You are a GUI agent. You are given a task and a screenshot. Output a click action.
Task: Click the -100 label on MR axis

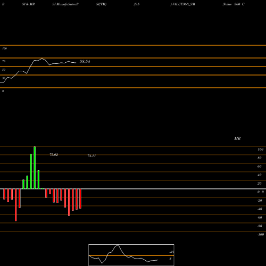click(261, 235)
